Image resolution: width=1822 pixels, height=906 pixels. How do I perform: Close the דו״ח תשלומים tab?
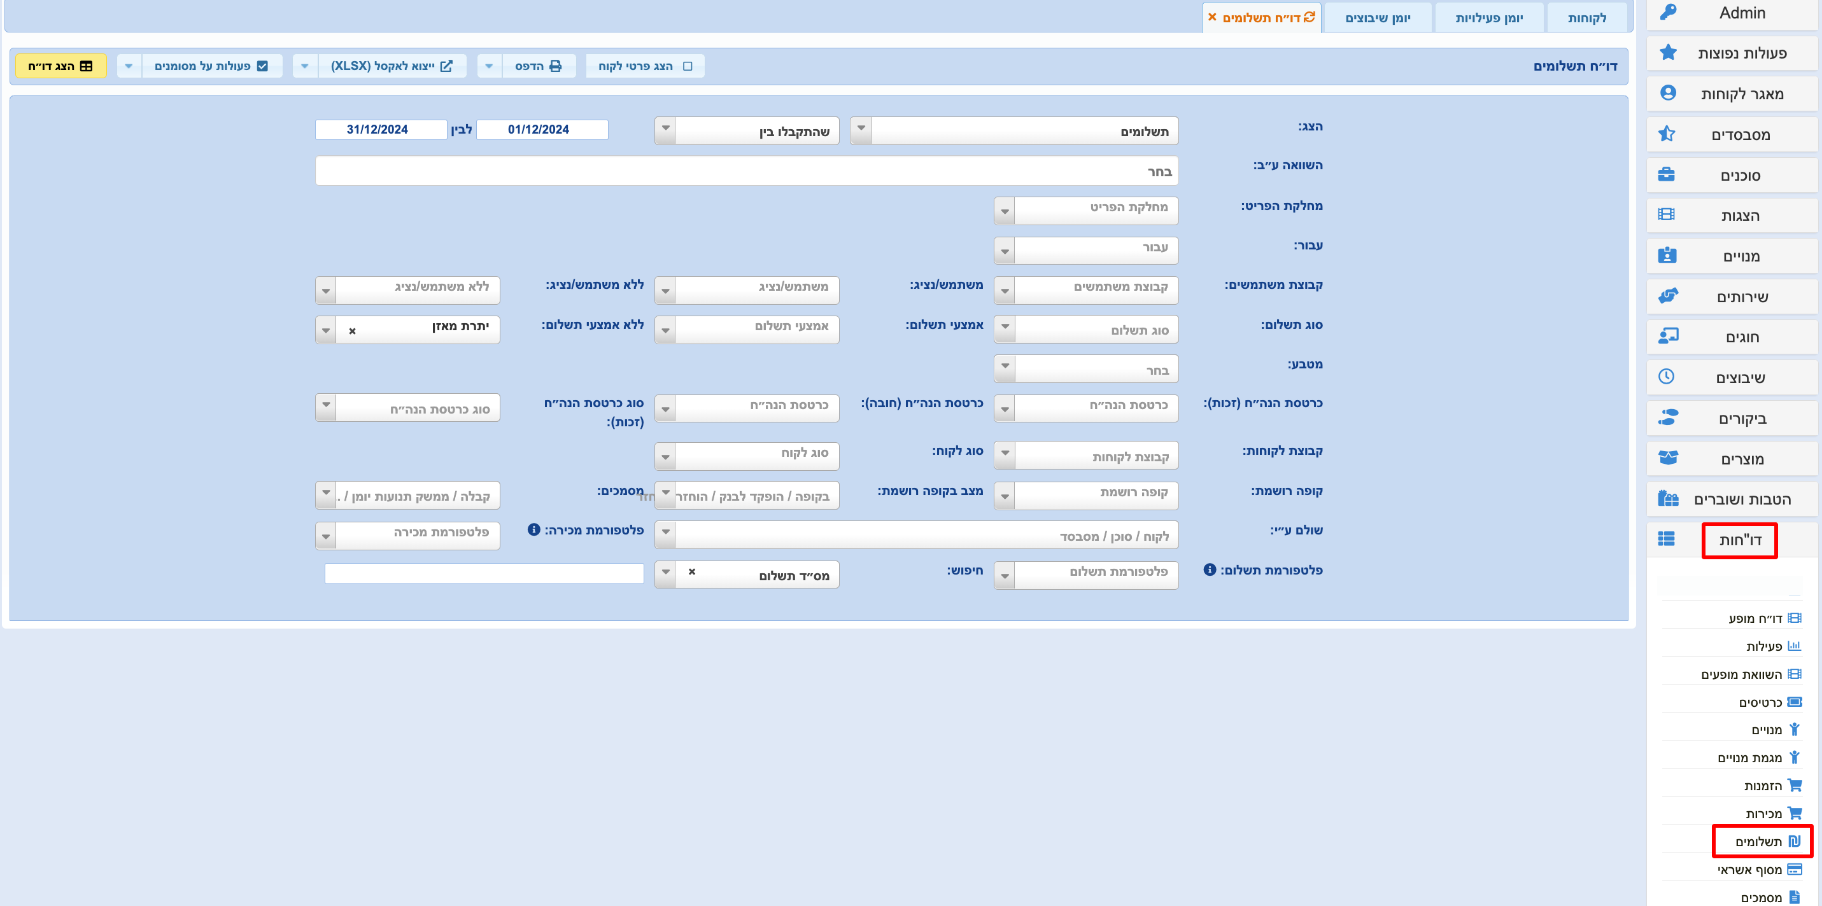coord(1212,17)
